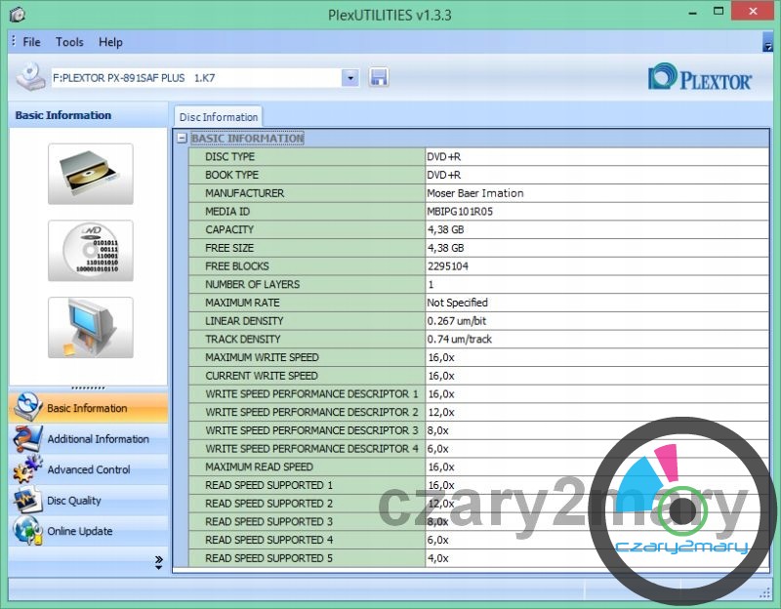
Task: Open the File menu
Action: pos(31,42)
